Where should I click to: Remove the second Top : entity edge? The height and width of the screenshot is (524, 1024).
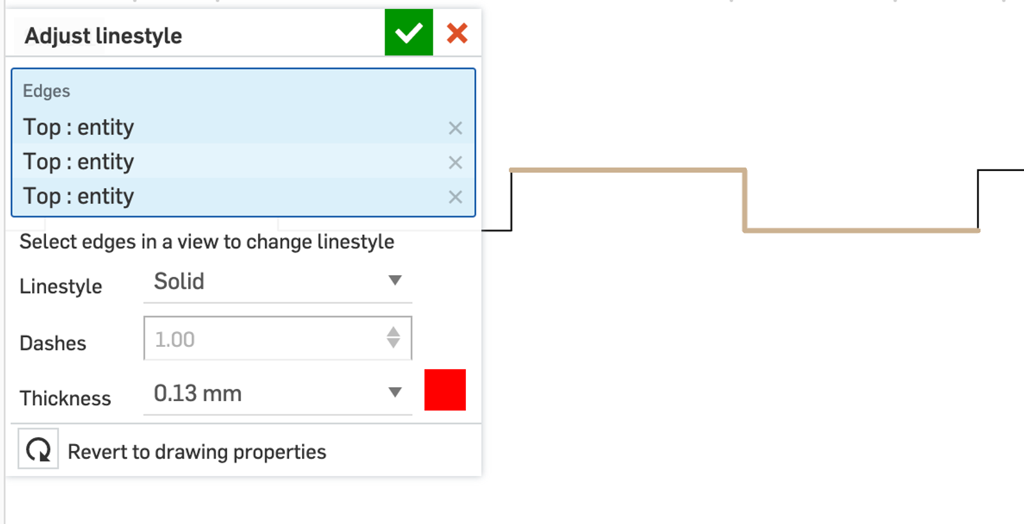[455, 163]
